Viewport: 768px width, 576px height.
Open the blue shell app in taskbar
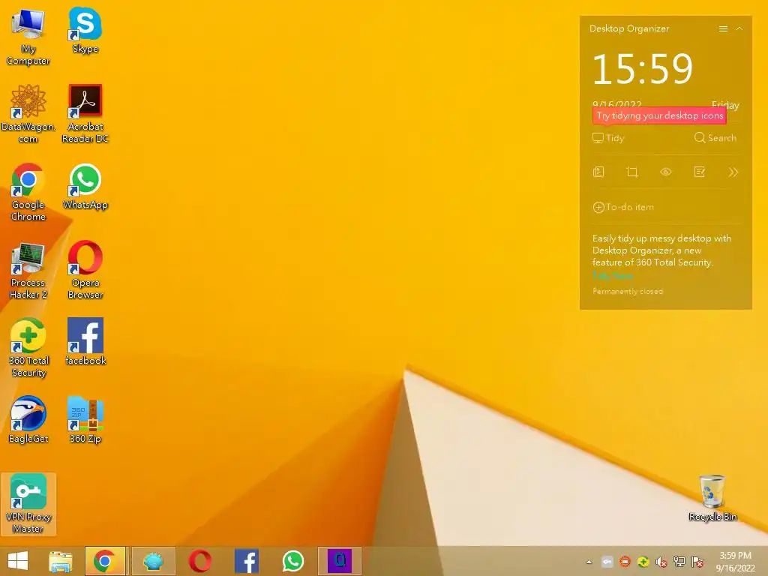tap(153, 561)
